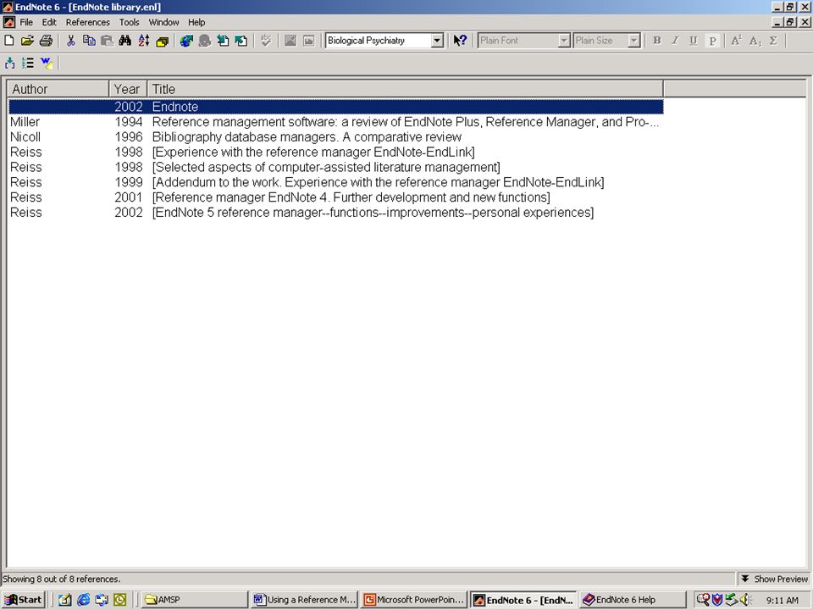
Task: Select Reiss 1998 Selected aspects row
Action: [336, 167]
